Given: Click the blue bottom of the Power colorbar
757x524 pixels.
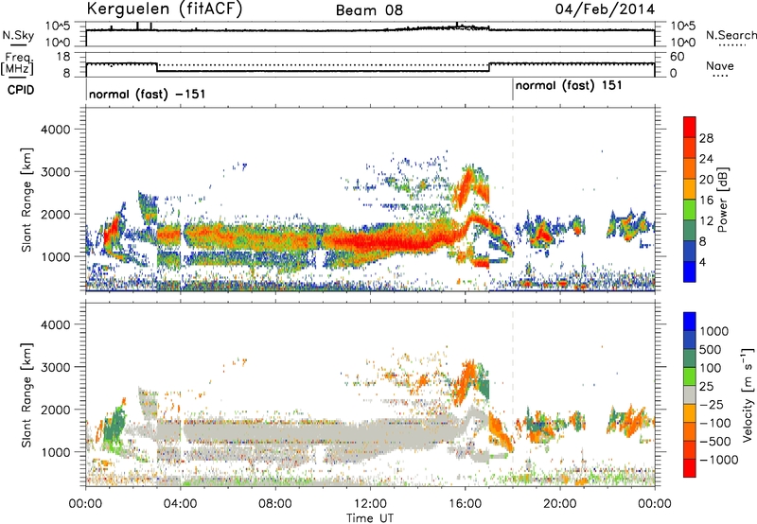Looking at the screenshot, I should [x=690, y=272].
